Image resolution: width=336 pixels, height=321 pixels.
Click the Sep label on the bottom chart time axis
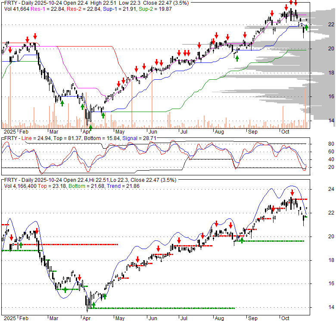coord(252,318)
